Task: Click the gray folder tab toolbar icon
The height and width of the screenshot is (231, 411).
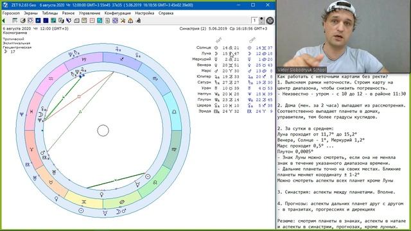Action: tap(76, 21)
